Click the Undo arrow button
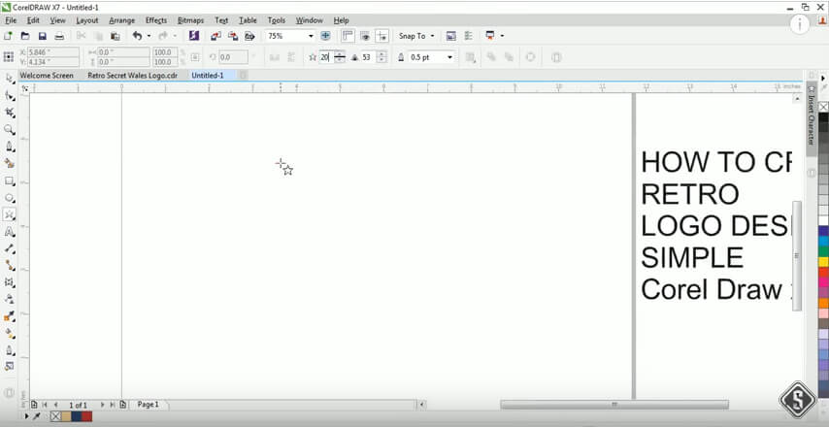The height and width of the screenshot is (427, 829). pos(137,36)
